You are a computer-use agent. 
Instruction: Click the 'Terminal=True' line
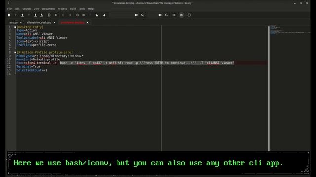(28, 67)
